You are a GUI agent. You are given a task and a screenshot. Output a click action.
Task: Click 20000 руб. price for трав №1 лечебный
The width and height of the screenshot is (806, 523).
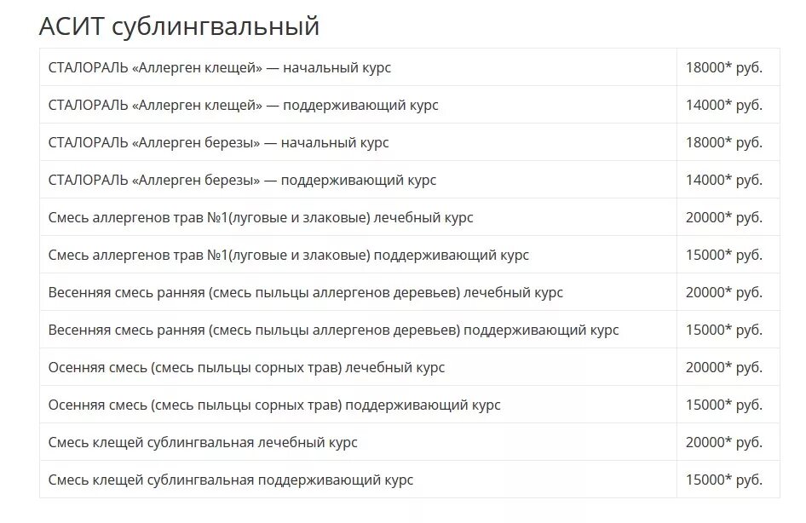[x=723, y=217]
